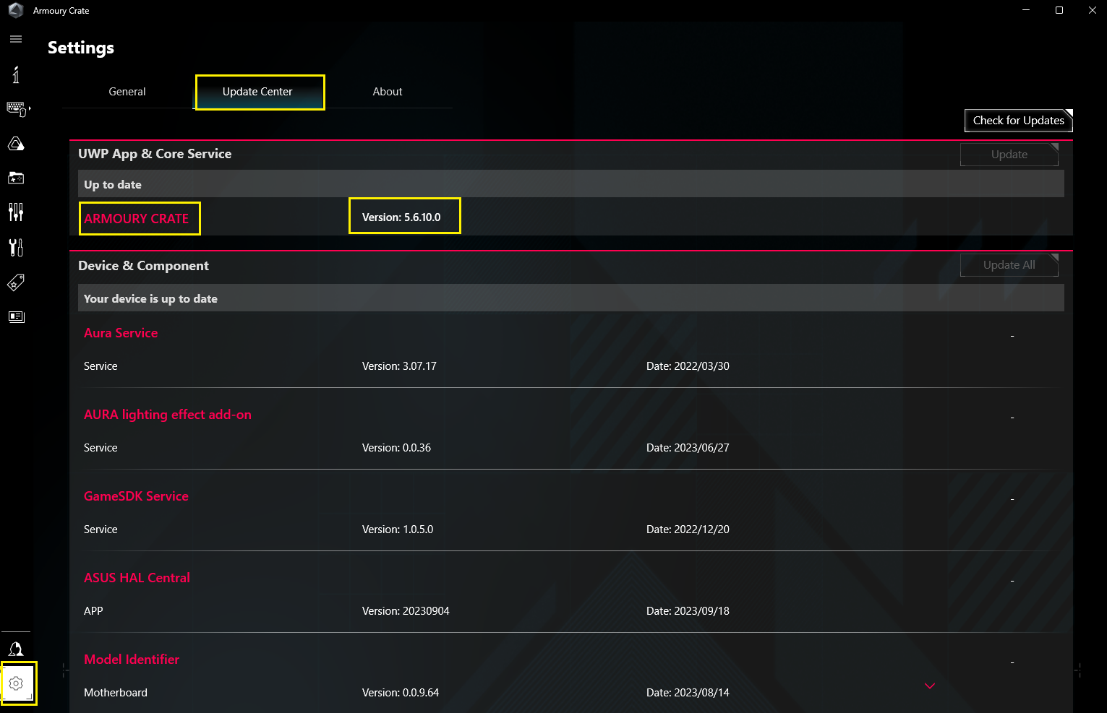Select the Aura Service heading

[x=121, y=333]
